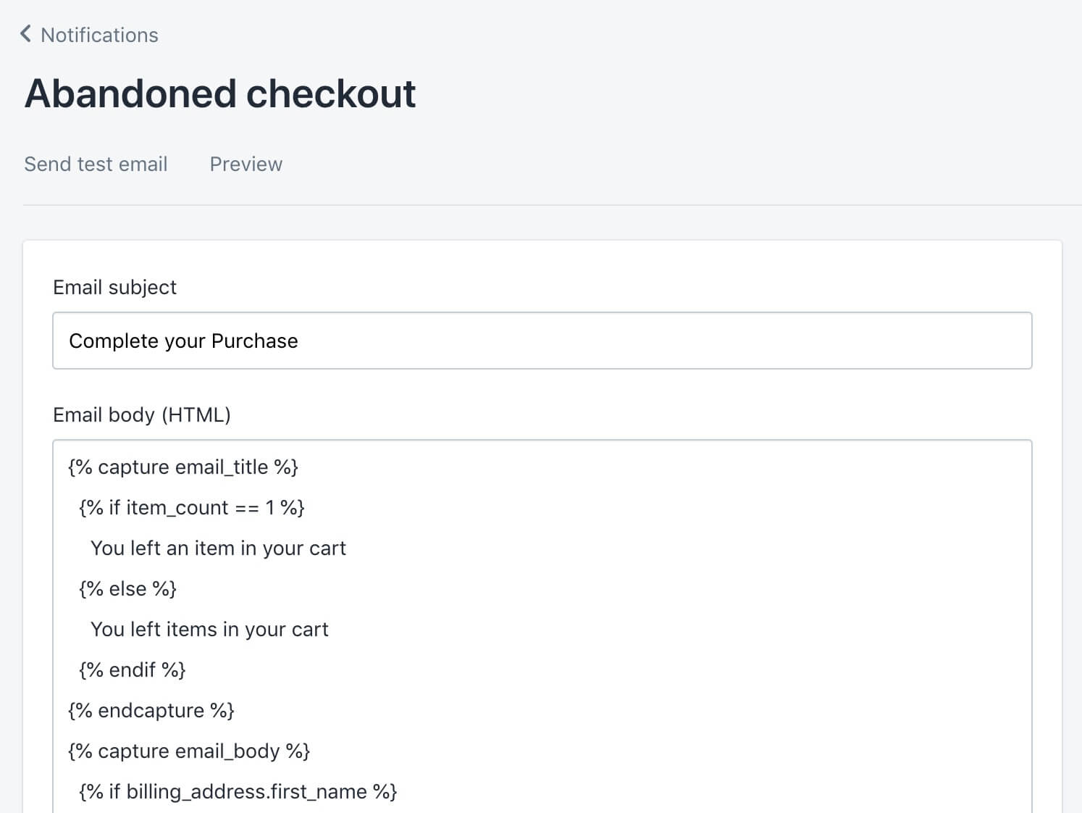This screenshot has width=1082, height=813.
Task: Click the line 'You left an item in your cart'
Action: coord(218,549)
